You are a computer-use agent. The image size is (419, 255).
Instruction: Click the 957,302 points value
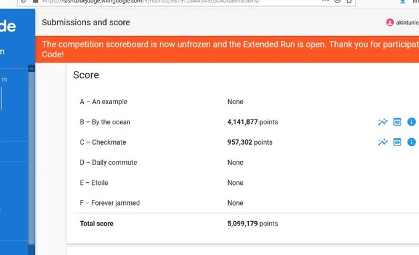click(x=250, y=142)
